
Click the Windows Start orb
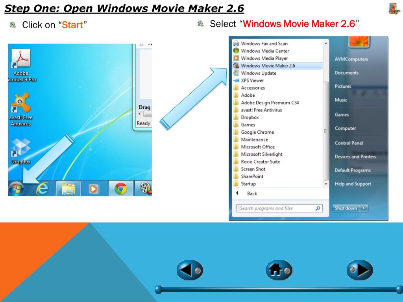pos(16,189)
